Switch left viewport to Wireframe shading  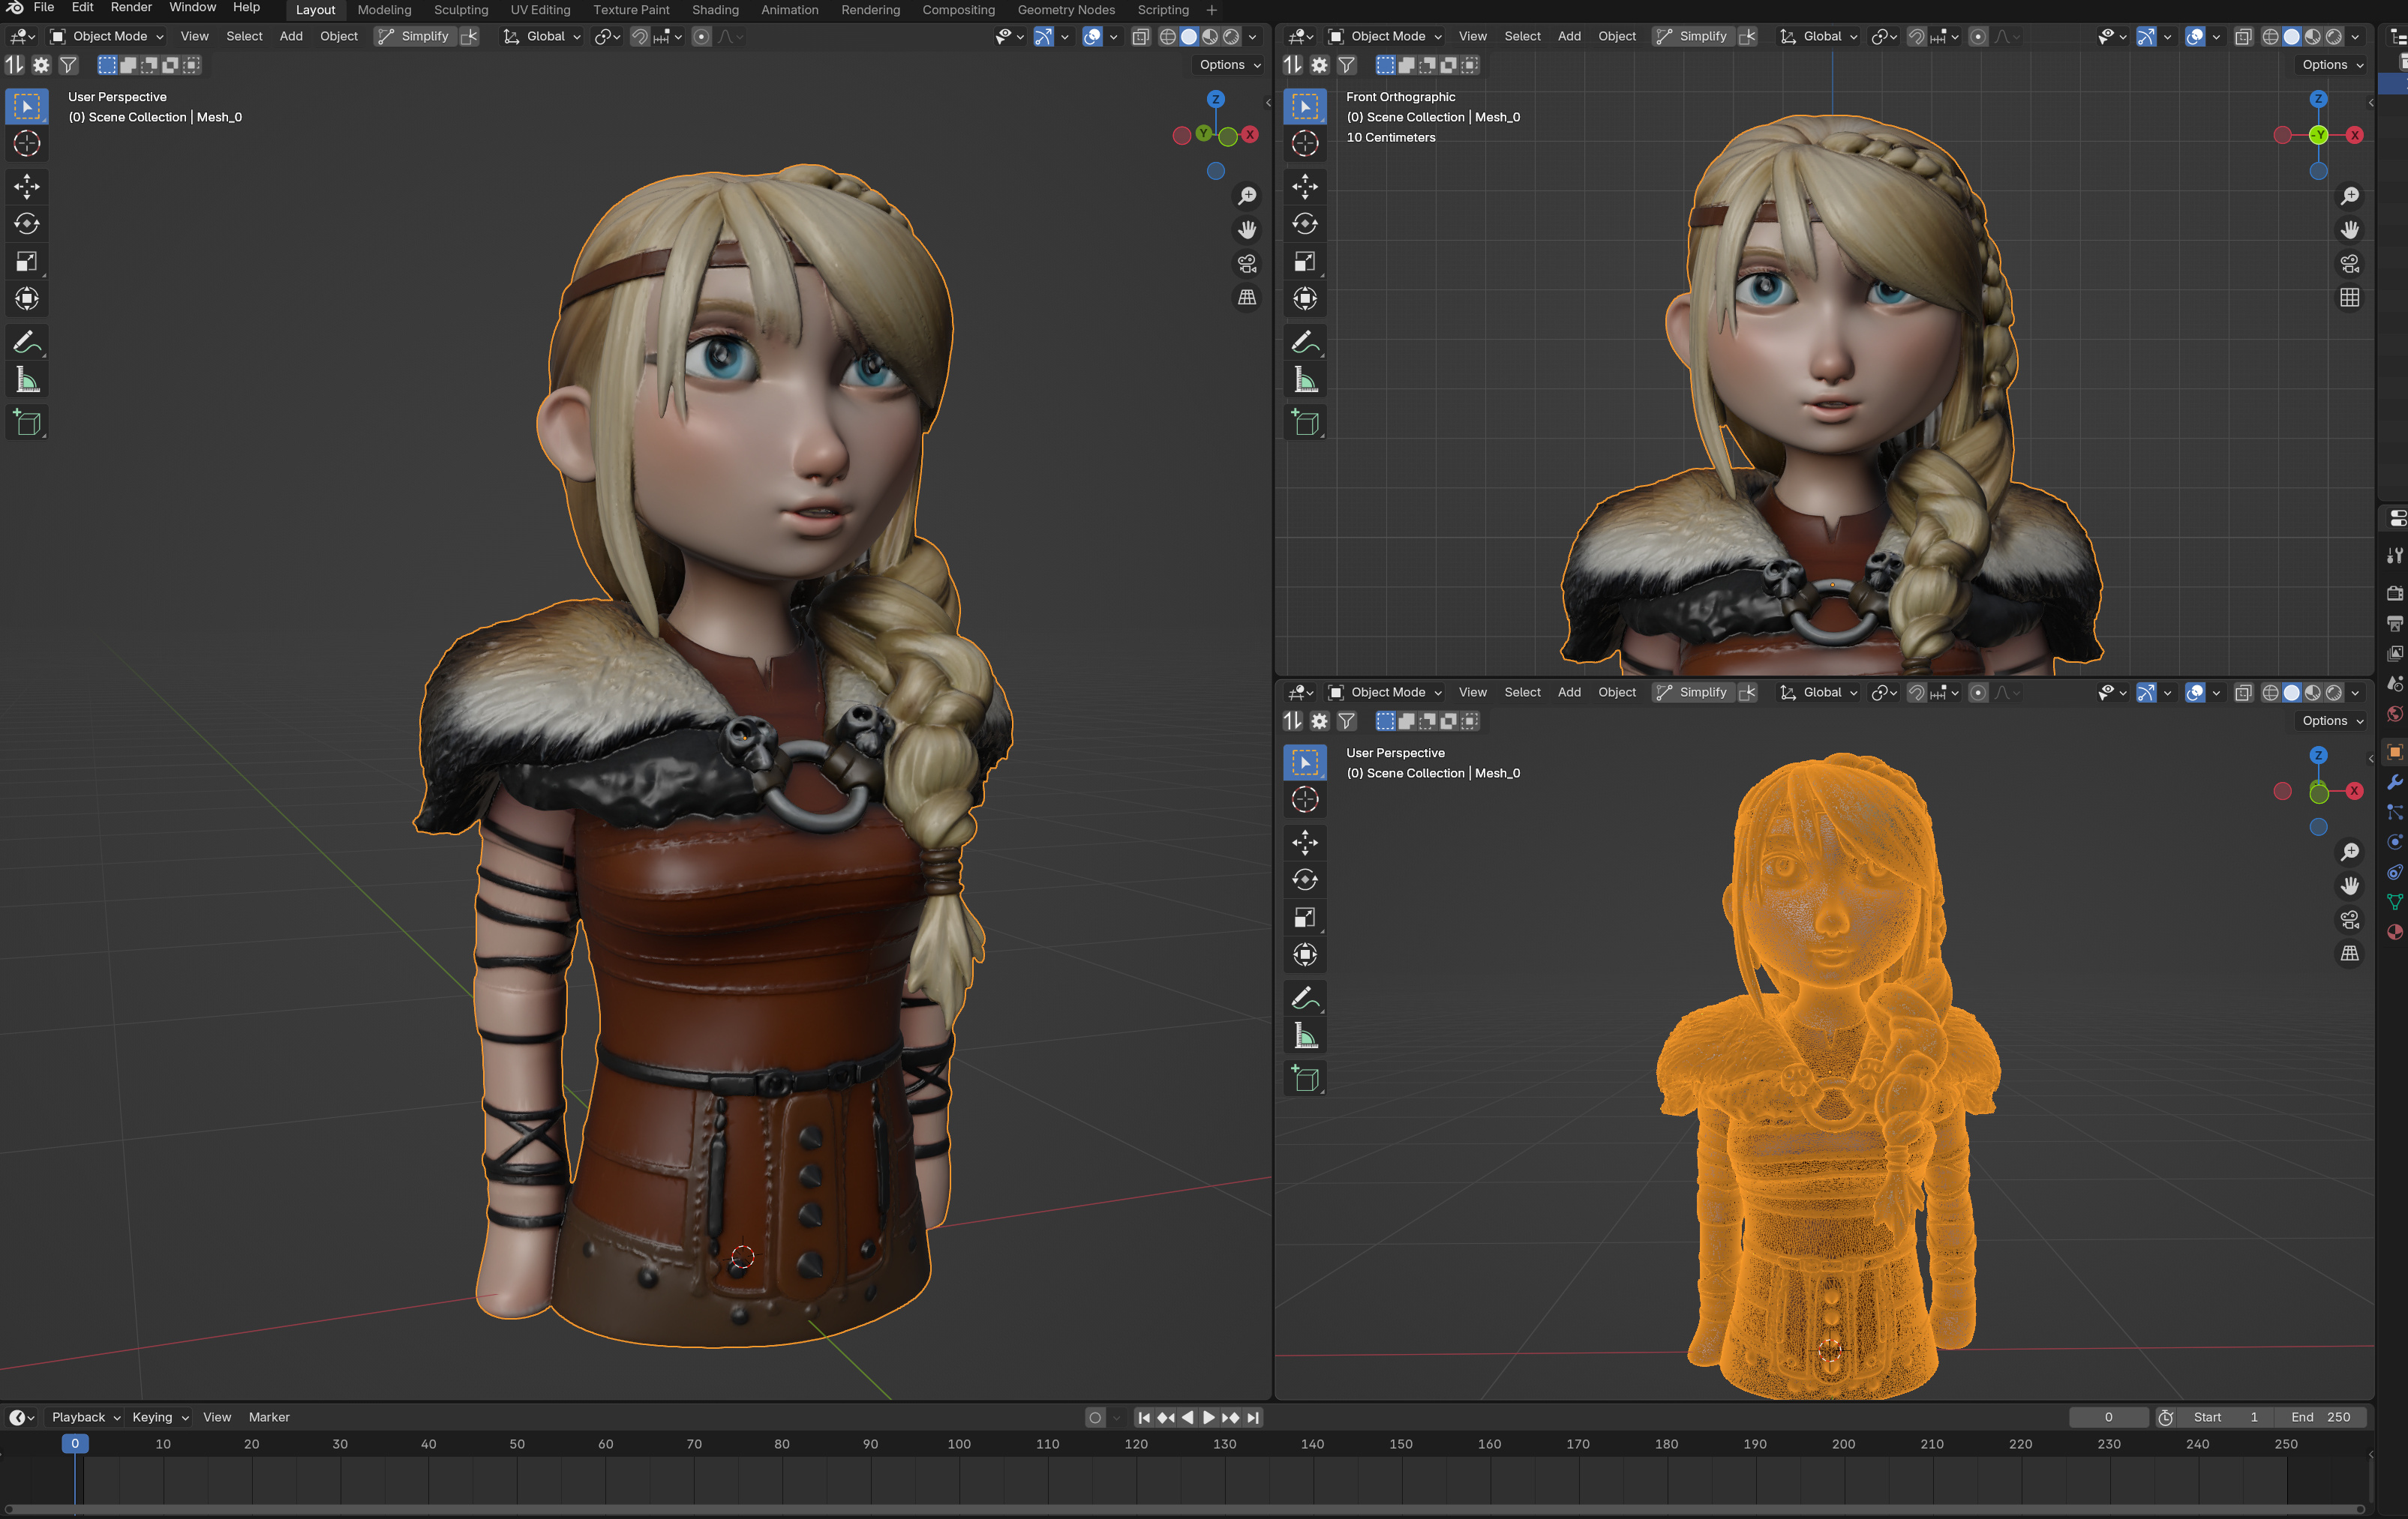1167,37
